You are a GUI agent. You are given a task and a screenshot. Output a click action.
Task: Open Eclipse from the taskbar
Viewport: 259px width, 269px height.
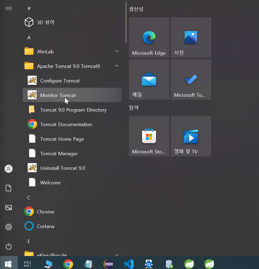point(109,264)
